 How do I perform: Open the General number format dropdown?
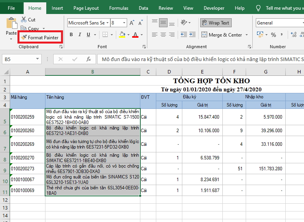click(x=302, y=23)
